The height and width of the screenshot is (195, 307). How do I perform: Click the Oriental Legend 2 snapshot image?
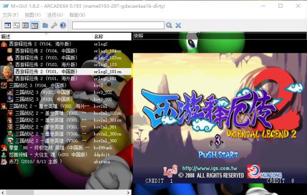coord(220,118)
